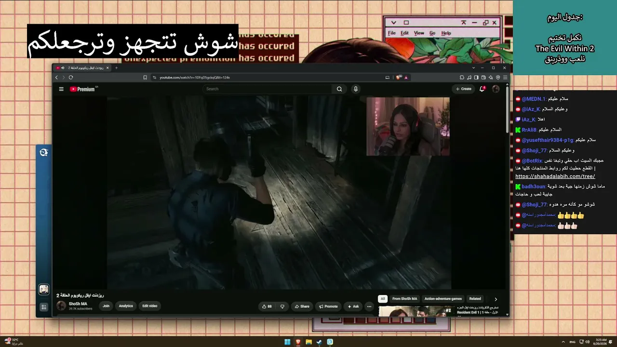
Task: Start voice search with the microphone
Action: (x=356, y=89)
